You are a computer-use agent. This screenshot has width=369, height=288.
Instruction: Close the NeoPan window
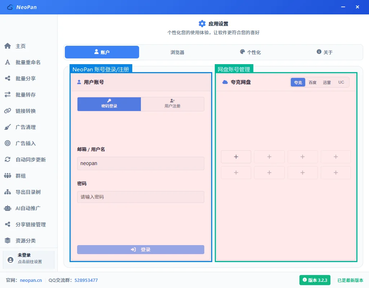pyautogui.click(x=357, y=7)
